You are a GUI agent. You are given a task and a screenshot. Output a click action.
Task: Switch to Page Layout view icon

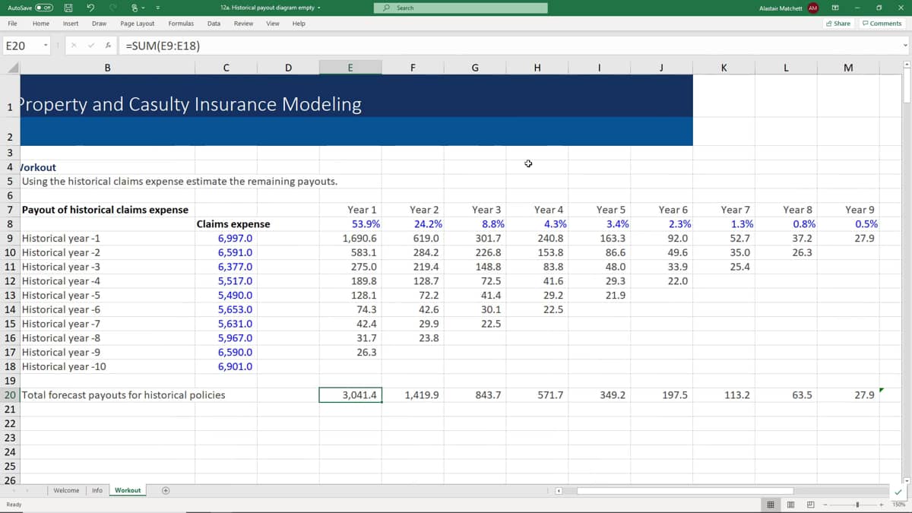tap(790, 505)
